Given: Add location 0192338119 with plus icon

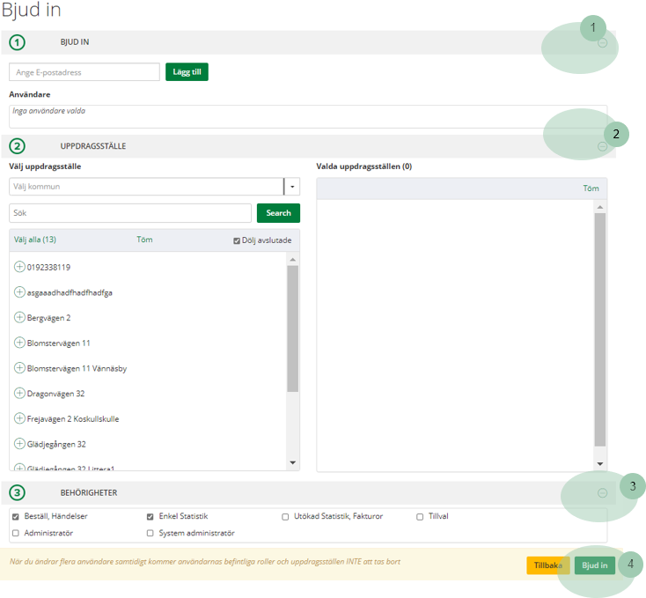Looking at the screenshot, I should pyautogui.click(x=19, y=267).
